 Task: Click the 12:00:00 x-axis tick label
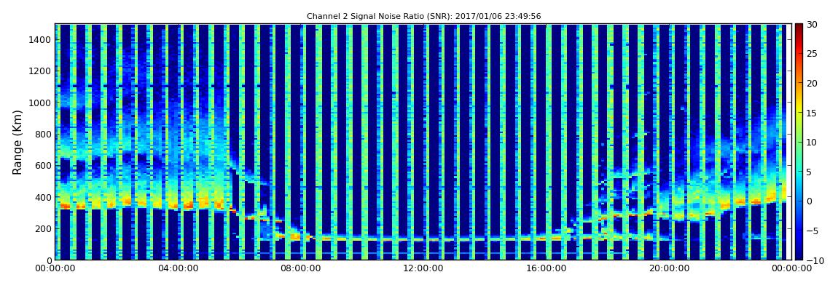[x=423, y=269]
